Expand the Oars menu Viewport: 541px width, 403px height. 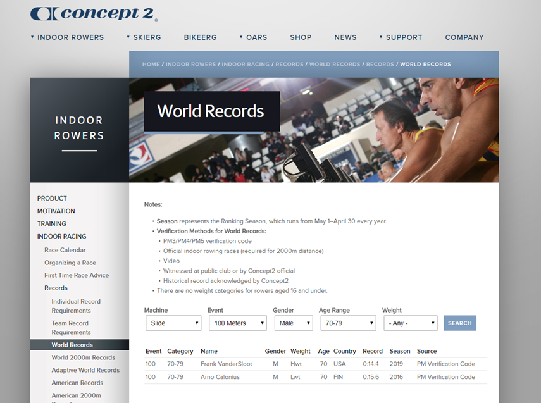(256, 37)
